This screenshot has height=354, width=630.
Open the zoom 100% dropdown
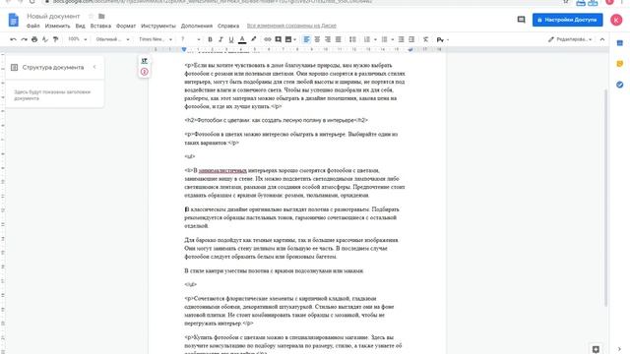click(77, 39)
